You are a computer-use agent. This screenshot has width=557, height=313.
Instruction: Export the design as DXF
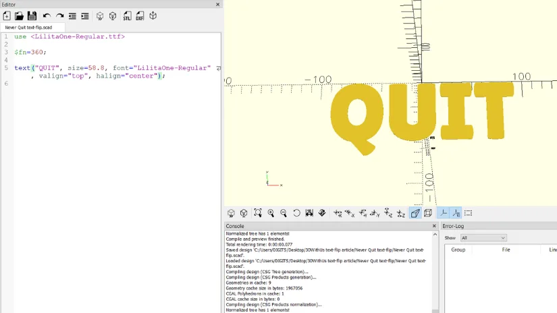point(140,16)
